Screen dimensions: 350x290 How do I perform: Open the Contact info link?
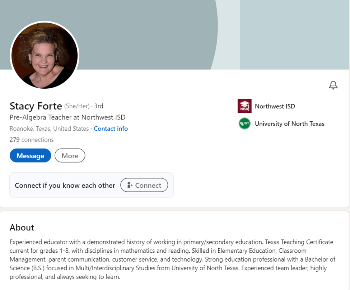pos(111,128)
